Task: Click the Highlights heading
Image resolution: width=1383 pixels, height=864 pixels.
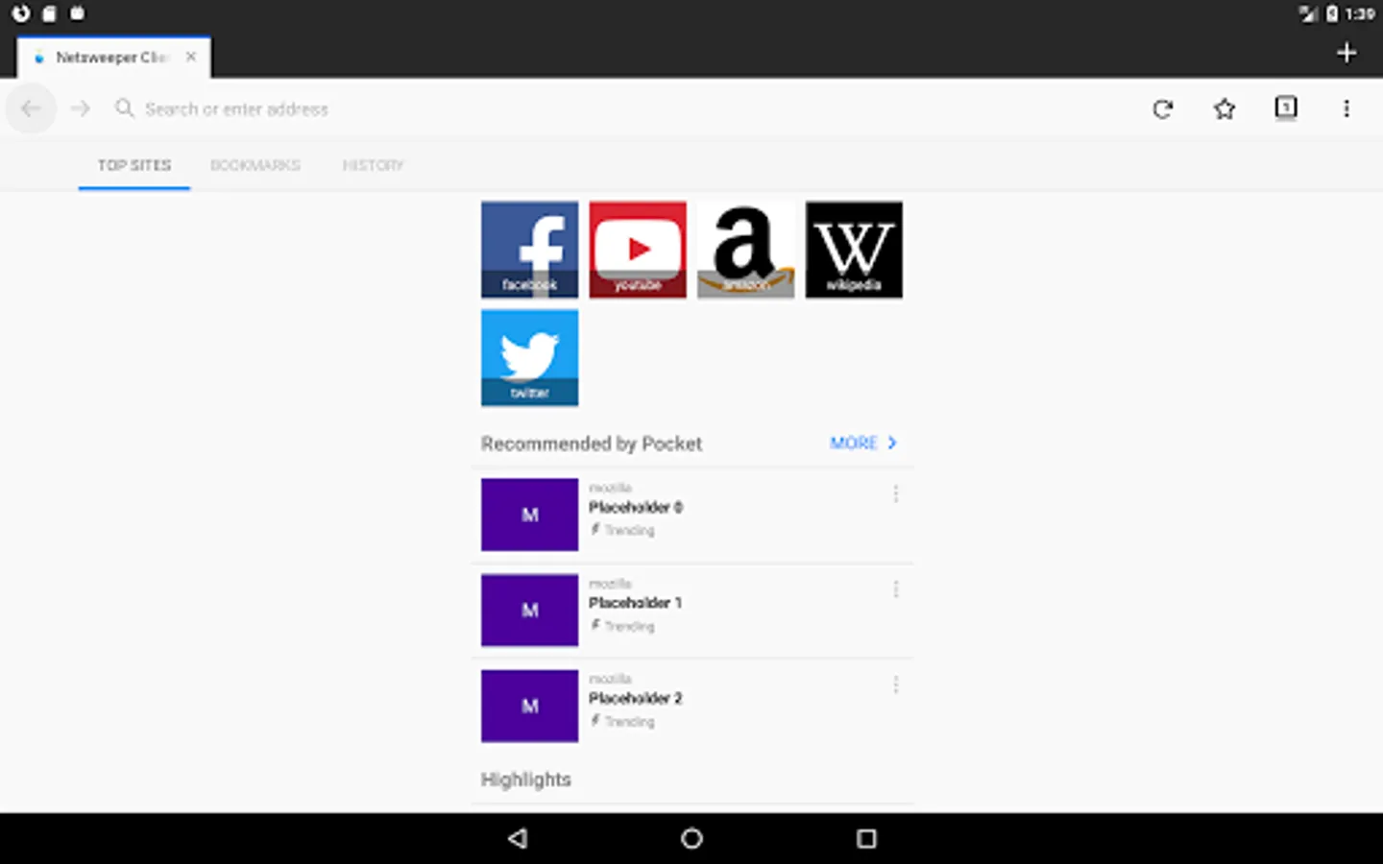Action: (526, 780)
